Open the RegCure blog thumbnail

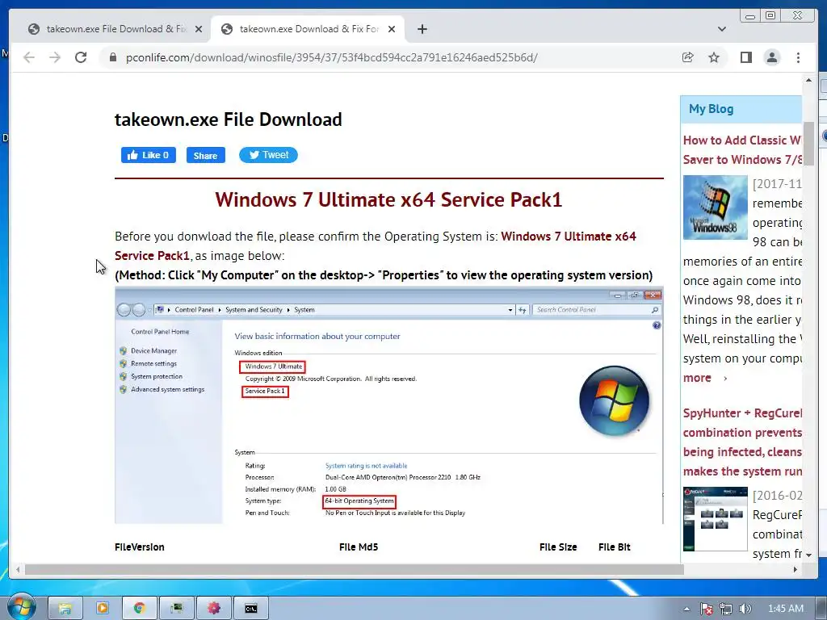point(716,519)
